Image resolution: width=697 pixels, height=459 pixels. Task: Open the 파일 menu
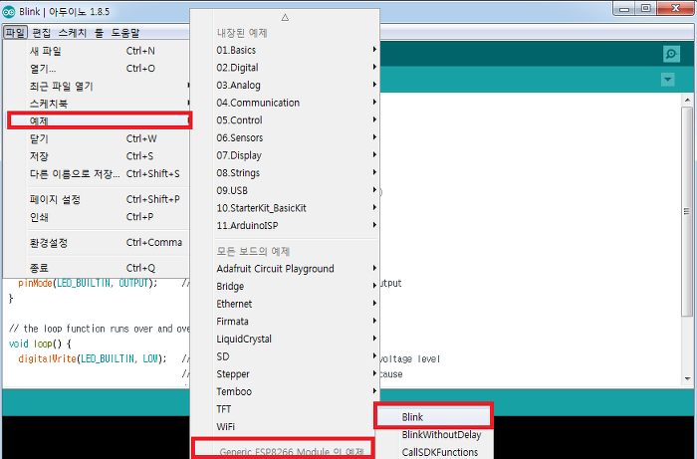point(15,33)
